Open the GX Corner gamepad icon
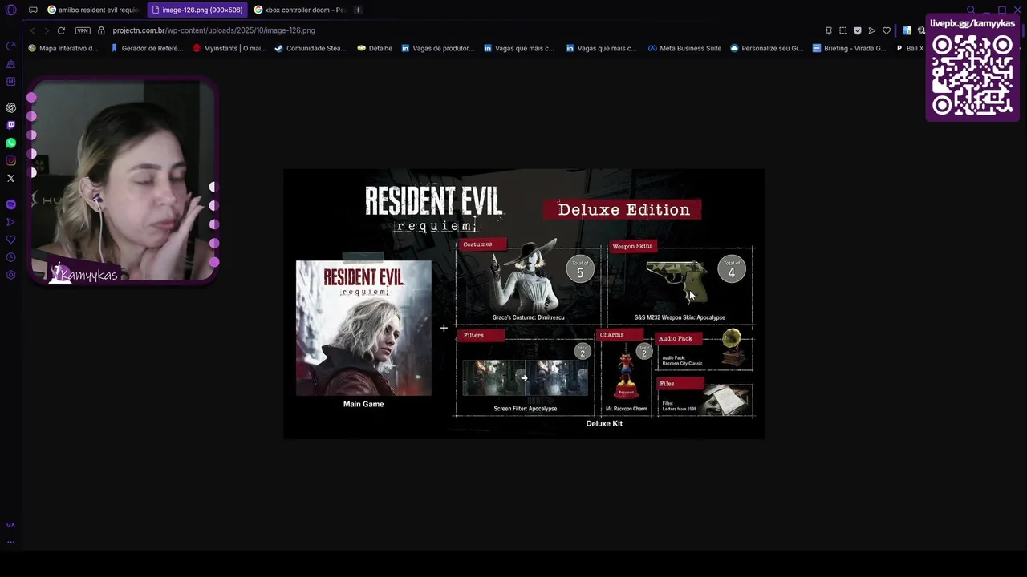Viewport: 1027px width, 577px height. (x=33, y=10)
